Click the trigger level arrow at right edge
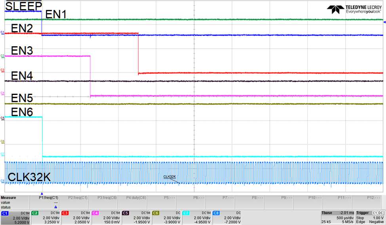 [x=384, y=23]
